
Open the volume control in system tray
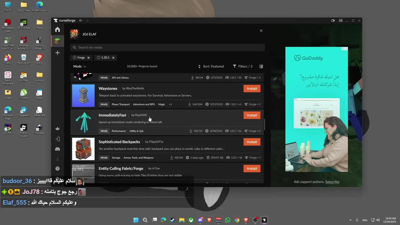tap(378, 220)
